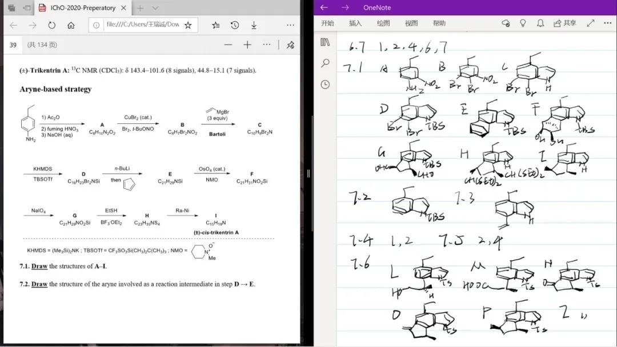Image resolution: width=617 pixels, height=347 pixels.
Task: Toggle OneNote full screen mode
Action: coord(591,23)
